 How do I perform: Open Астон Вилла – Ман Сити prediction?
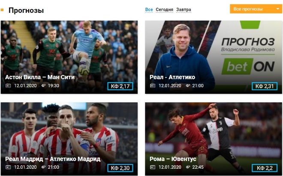pyautogui.click(x=40, y=77)
